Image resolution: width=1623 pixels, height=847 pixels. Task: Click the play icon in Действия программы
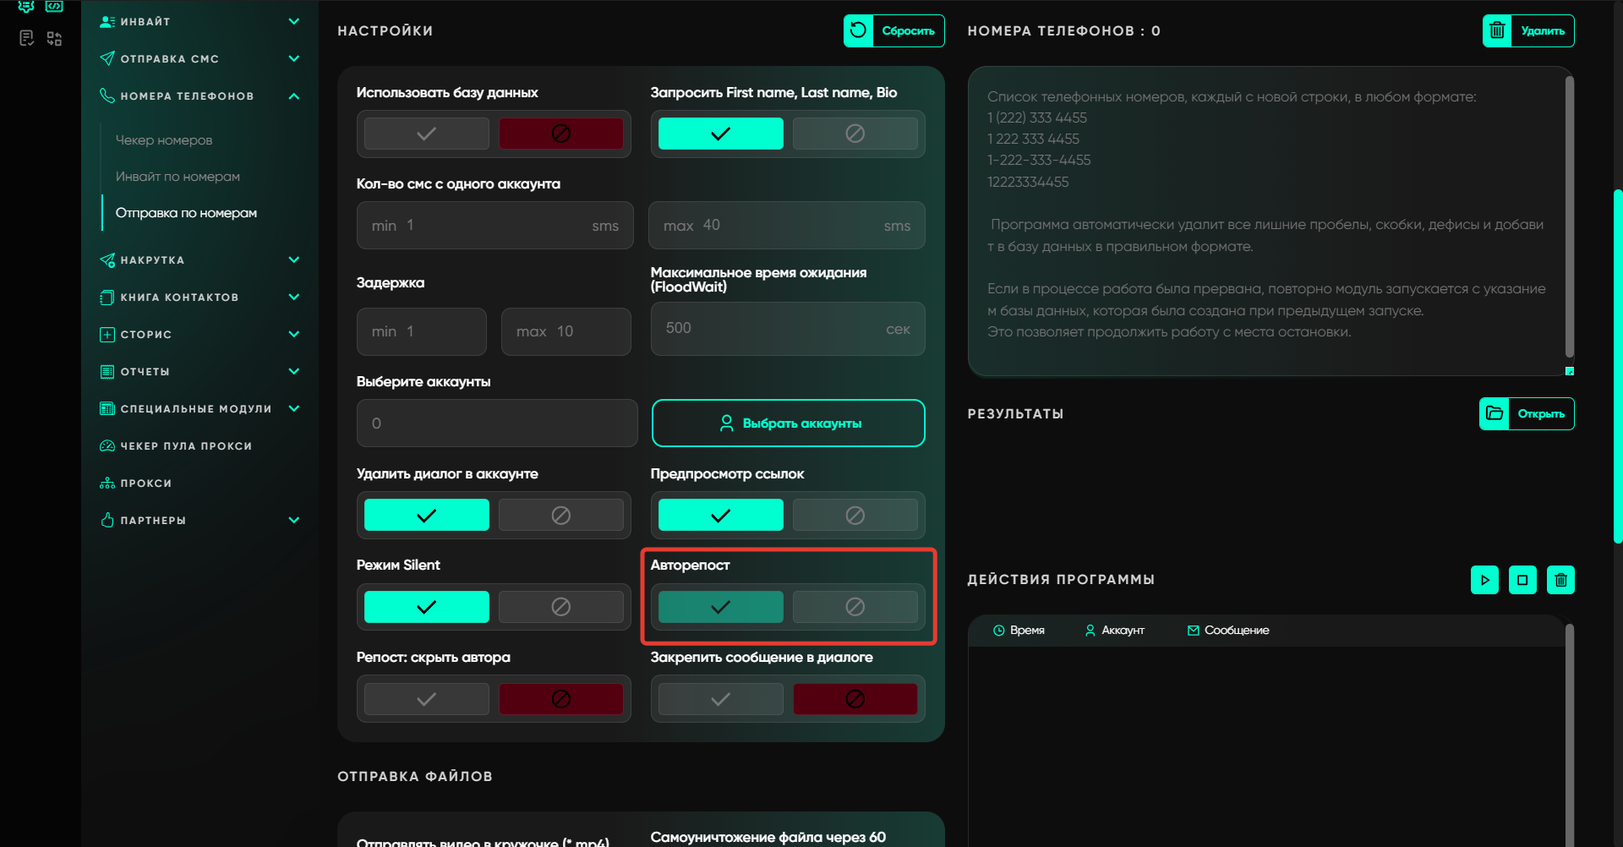(x=1484, y=580)
